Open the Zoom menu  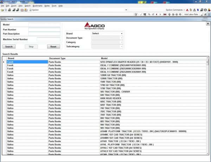pyautogui.click(x=14, y=6)
